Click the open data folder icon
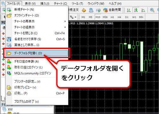Viewport: 159px width, 114px height. click(9, 53)
